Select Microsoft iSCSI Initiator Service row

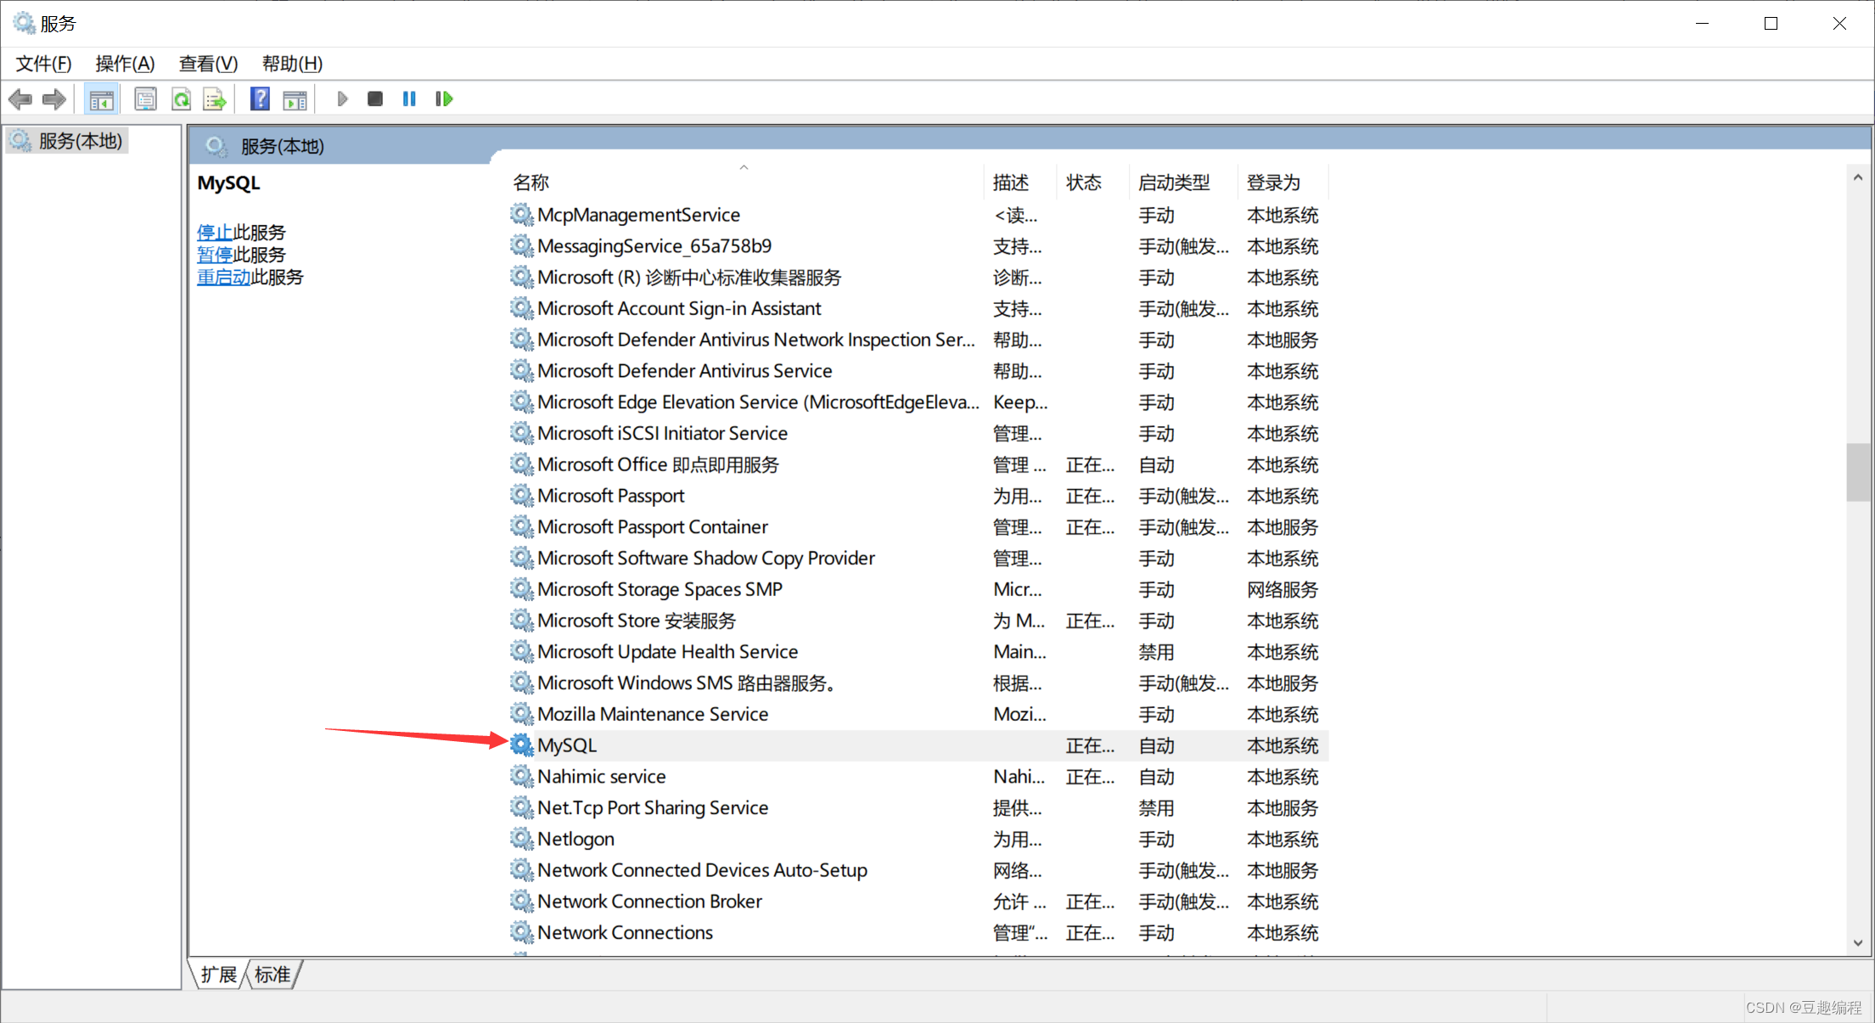918,434
